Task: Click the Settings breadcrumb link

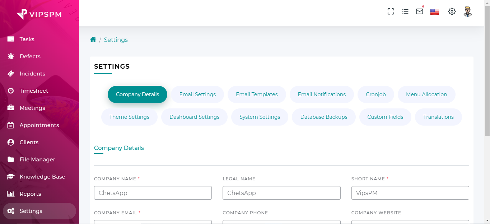Action: (x=116, y=40)
